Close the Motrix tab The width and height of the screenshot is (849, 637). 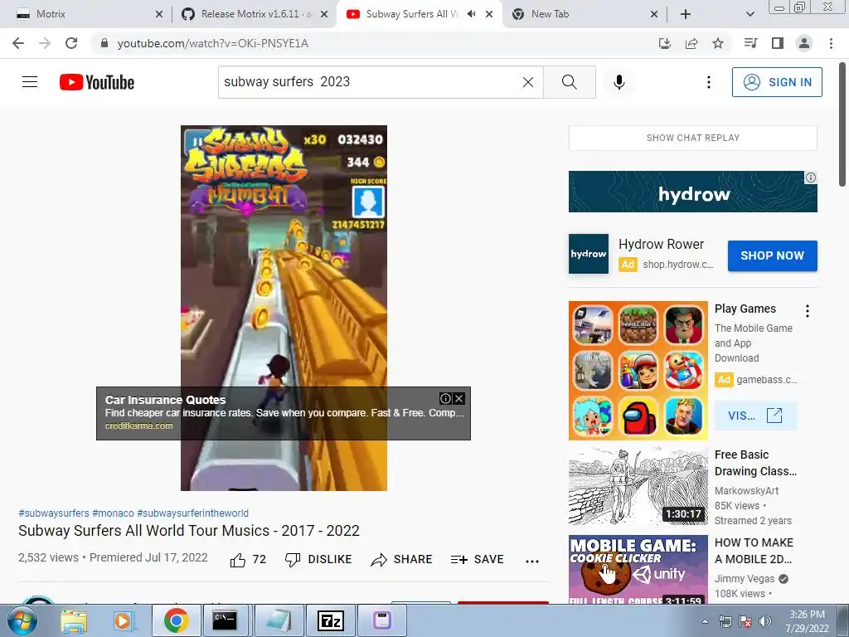pyautogui.click(x=158, y=14)
